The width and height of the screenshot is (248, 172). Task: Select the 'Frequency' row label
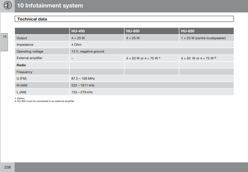click(x=25, y=72)
